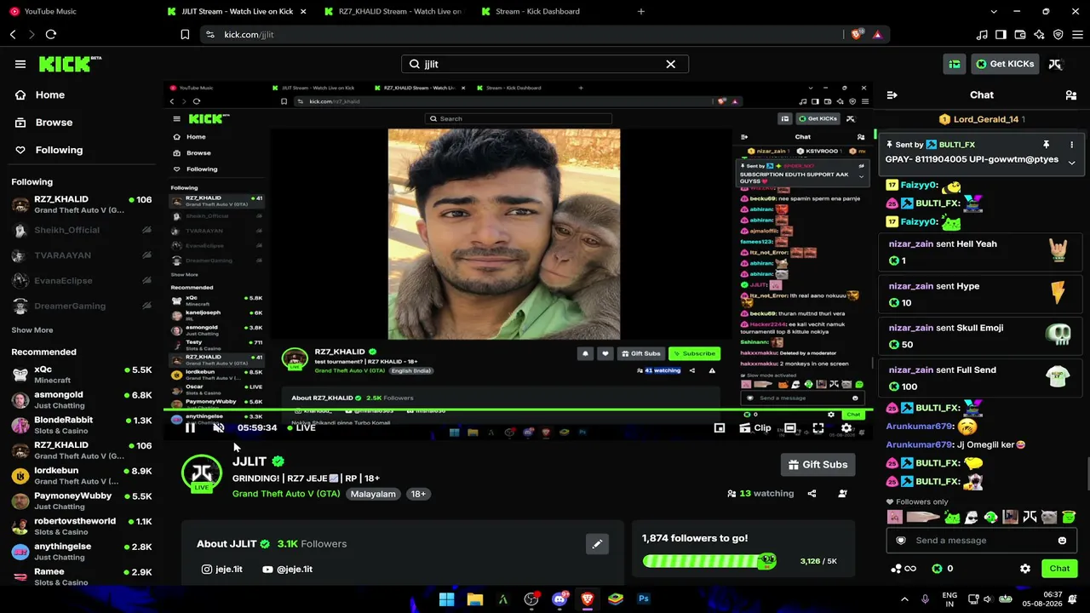Image resolution: width=1090 pixels, height=613 pixels.
Task: Unpin the pinned BULTI_FX message
Action: click(x=1047, y=145)
